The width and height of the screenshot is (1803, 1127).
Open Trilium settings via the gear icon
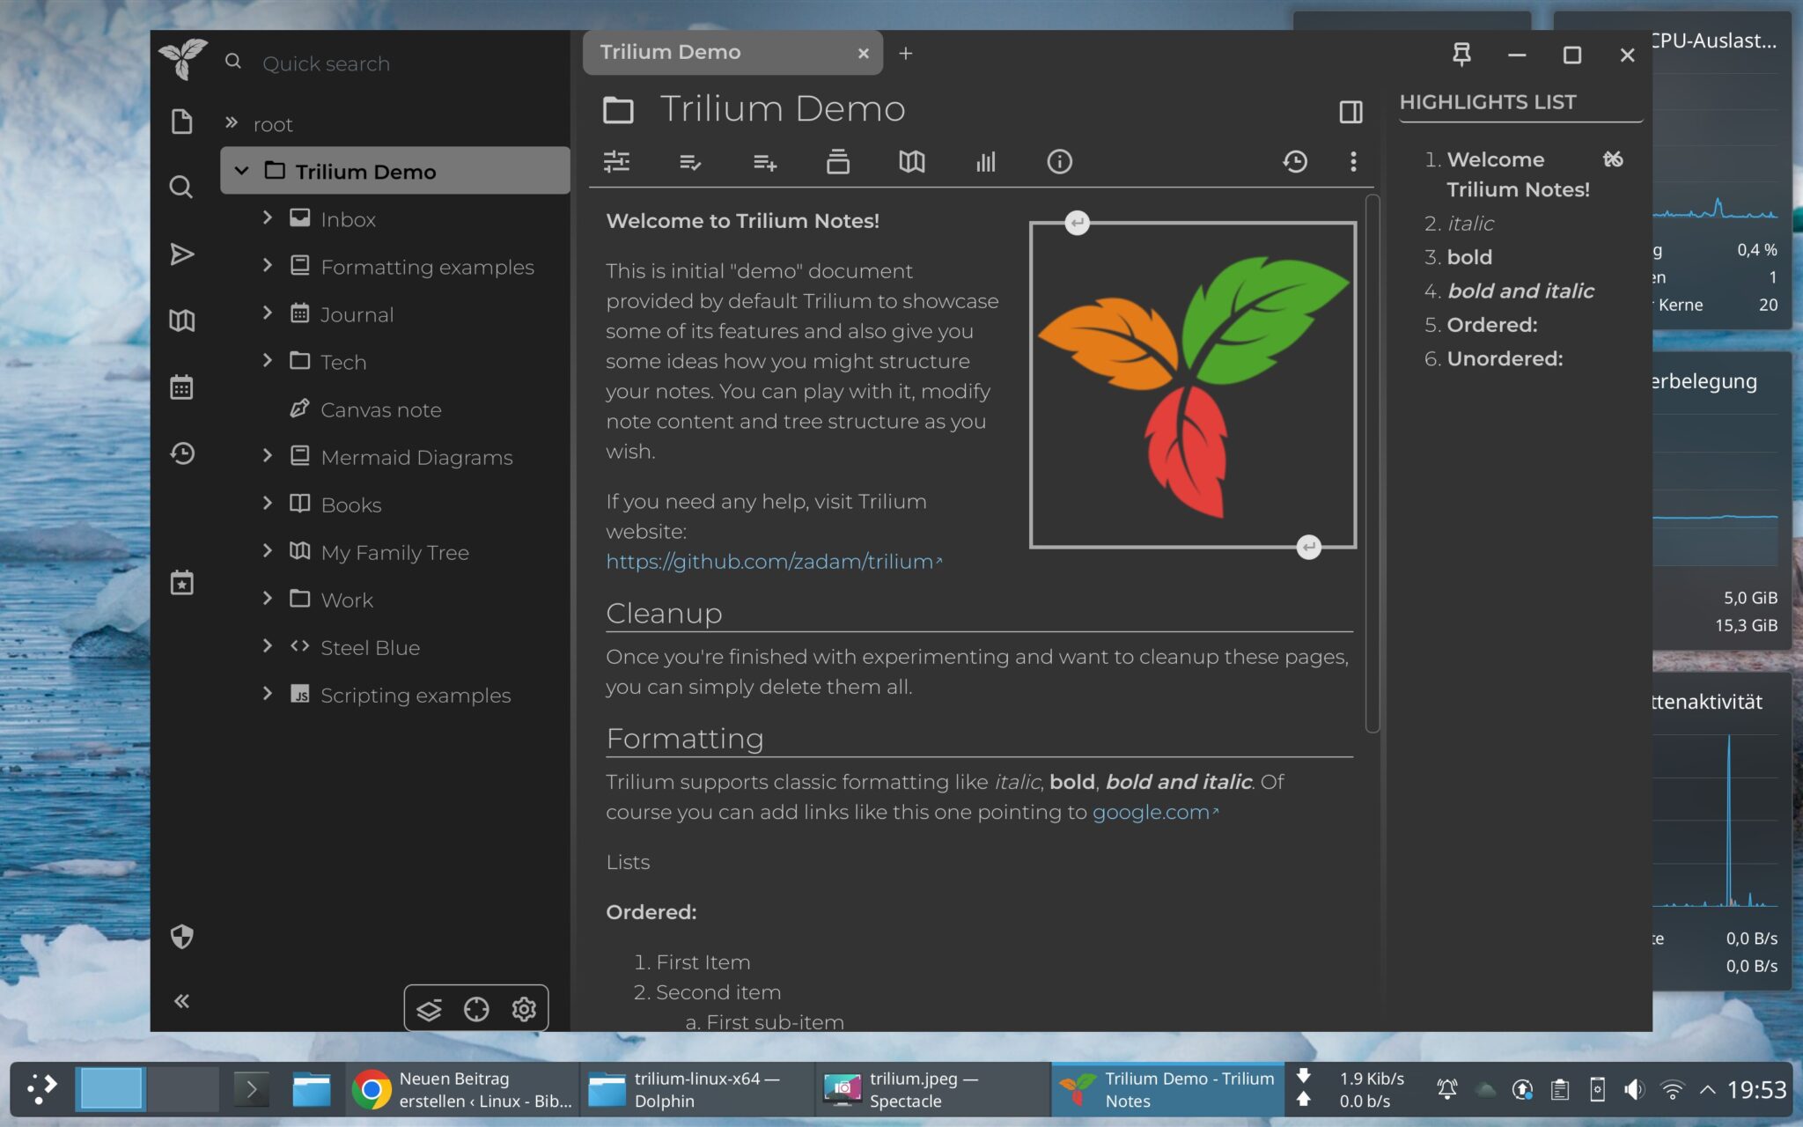524,1008
